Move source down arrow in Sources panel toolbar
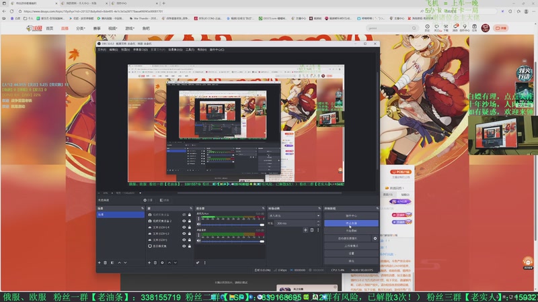The image size is (538, 302). click(x=176, y=262)
